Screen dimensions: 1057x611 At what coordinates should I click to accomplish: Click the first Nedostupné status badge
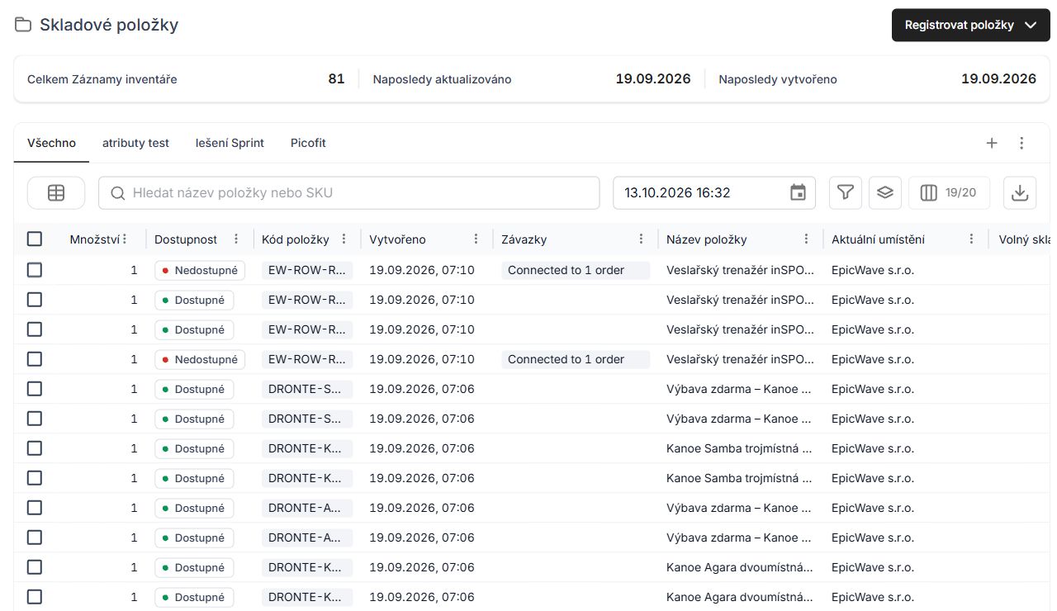(199, 270)
